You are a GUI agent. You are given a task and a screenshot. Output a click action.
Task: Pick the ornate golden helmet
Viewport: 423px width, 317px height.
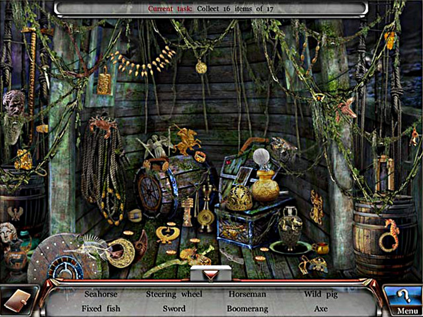239,198
